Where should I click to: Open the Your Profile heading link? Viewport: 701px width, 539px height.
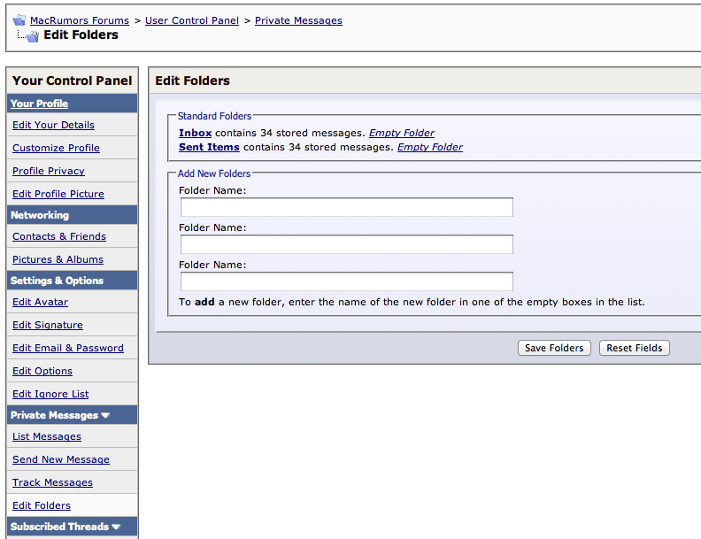39,104
